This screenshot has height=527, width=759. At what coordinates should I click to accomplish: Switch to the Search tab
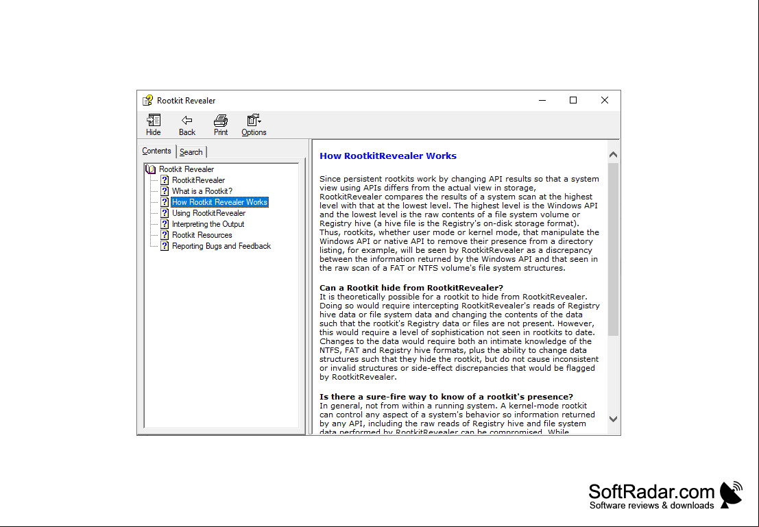[191, 152]
